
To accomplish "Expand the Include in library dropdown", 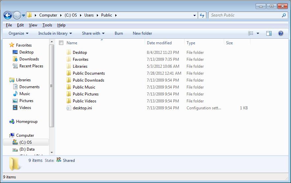I will [x=55, y=33].
